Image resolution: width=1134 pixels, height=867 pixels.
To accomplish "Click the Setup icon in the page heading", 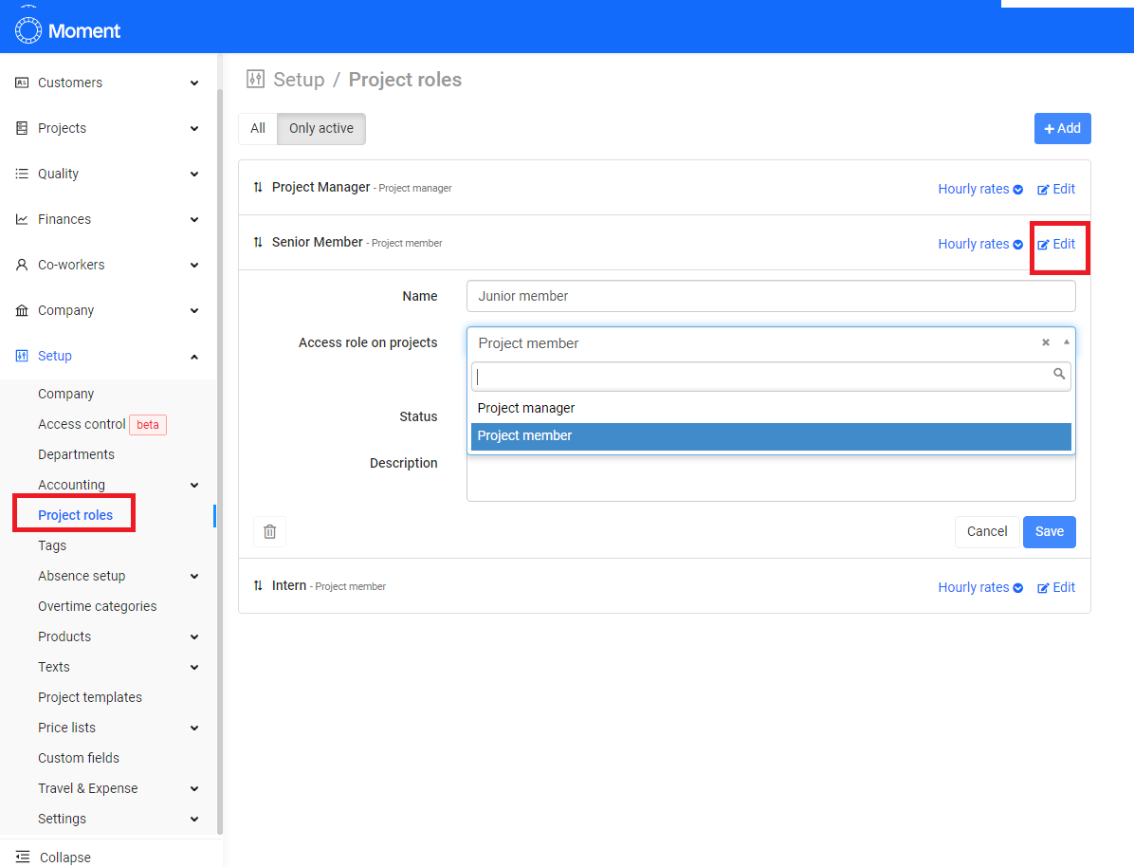I will tap(255, 79).
